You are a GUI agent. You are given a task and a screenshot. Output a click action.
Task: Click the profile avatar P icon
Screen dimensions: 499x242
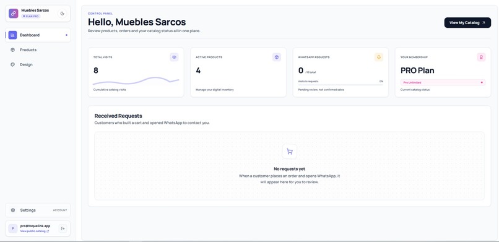(13, 228)
